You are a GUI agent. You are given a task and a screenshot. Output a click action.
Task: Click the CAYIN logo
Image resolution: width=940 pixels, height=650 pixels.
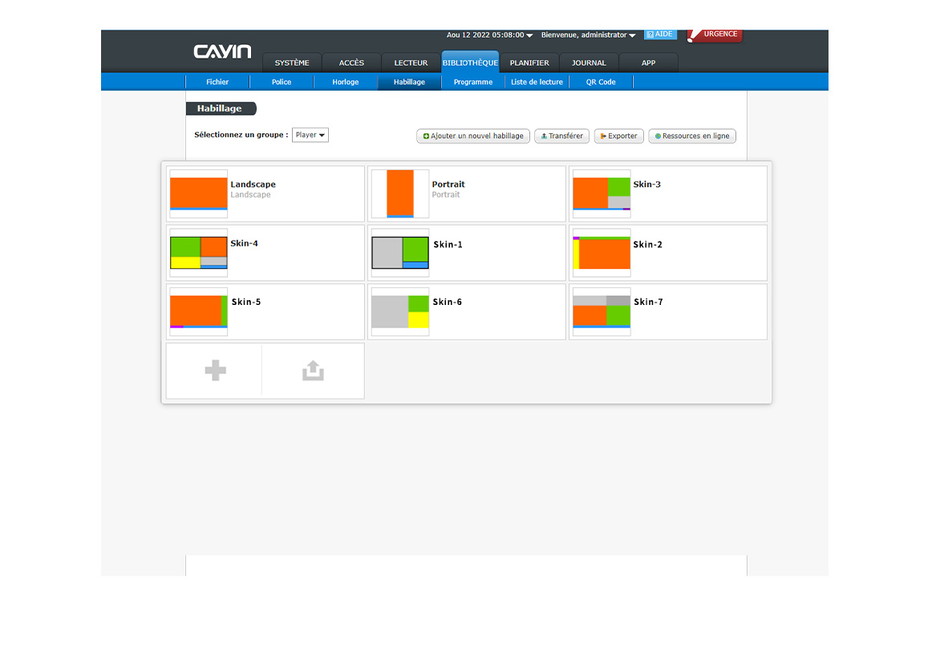(222, 52)
